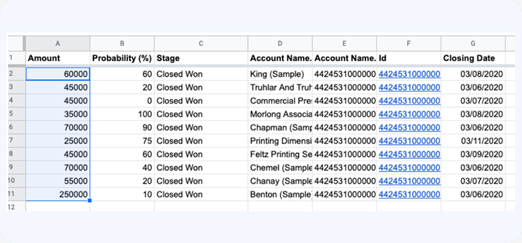Click the Commercial Pres account cell
522x243 pixels.
[x=280, y=101]
